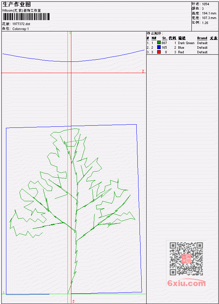Click the total stitch count 1054
The image size is (219, 304).
206,4
